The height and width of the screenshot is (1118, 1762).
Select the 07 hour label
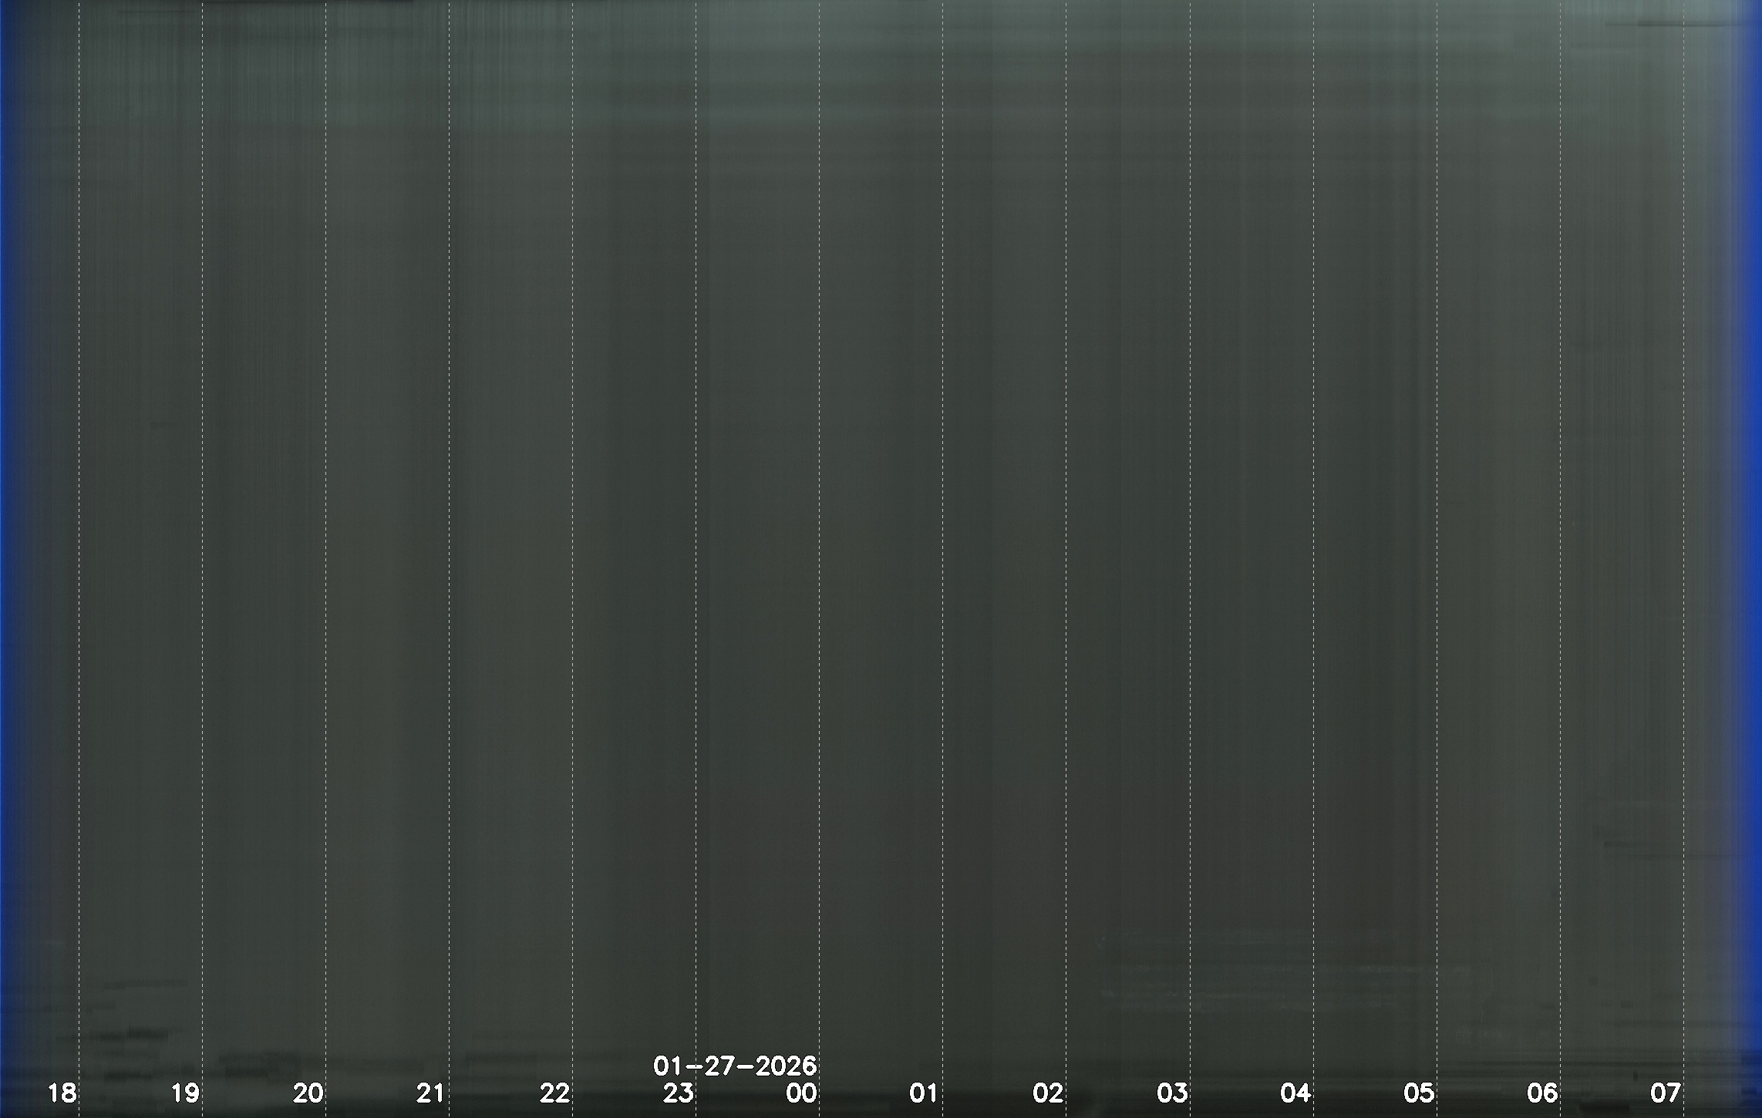[x=1666, y=1093]
